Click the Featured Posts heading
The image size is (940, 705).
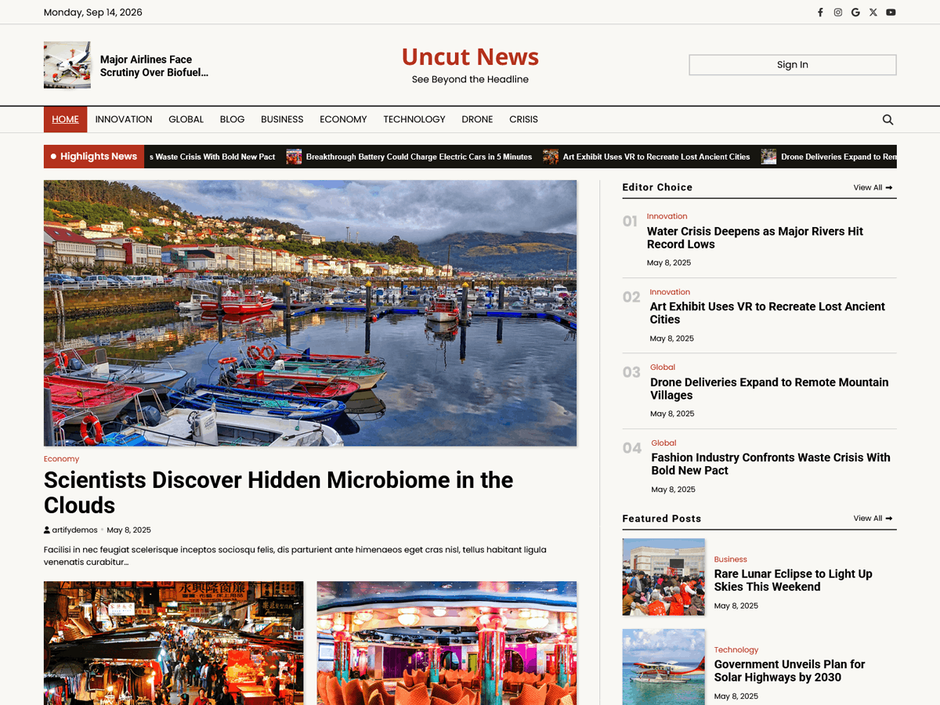(x=662, y=519)
